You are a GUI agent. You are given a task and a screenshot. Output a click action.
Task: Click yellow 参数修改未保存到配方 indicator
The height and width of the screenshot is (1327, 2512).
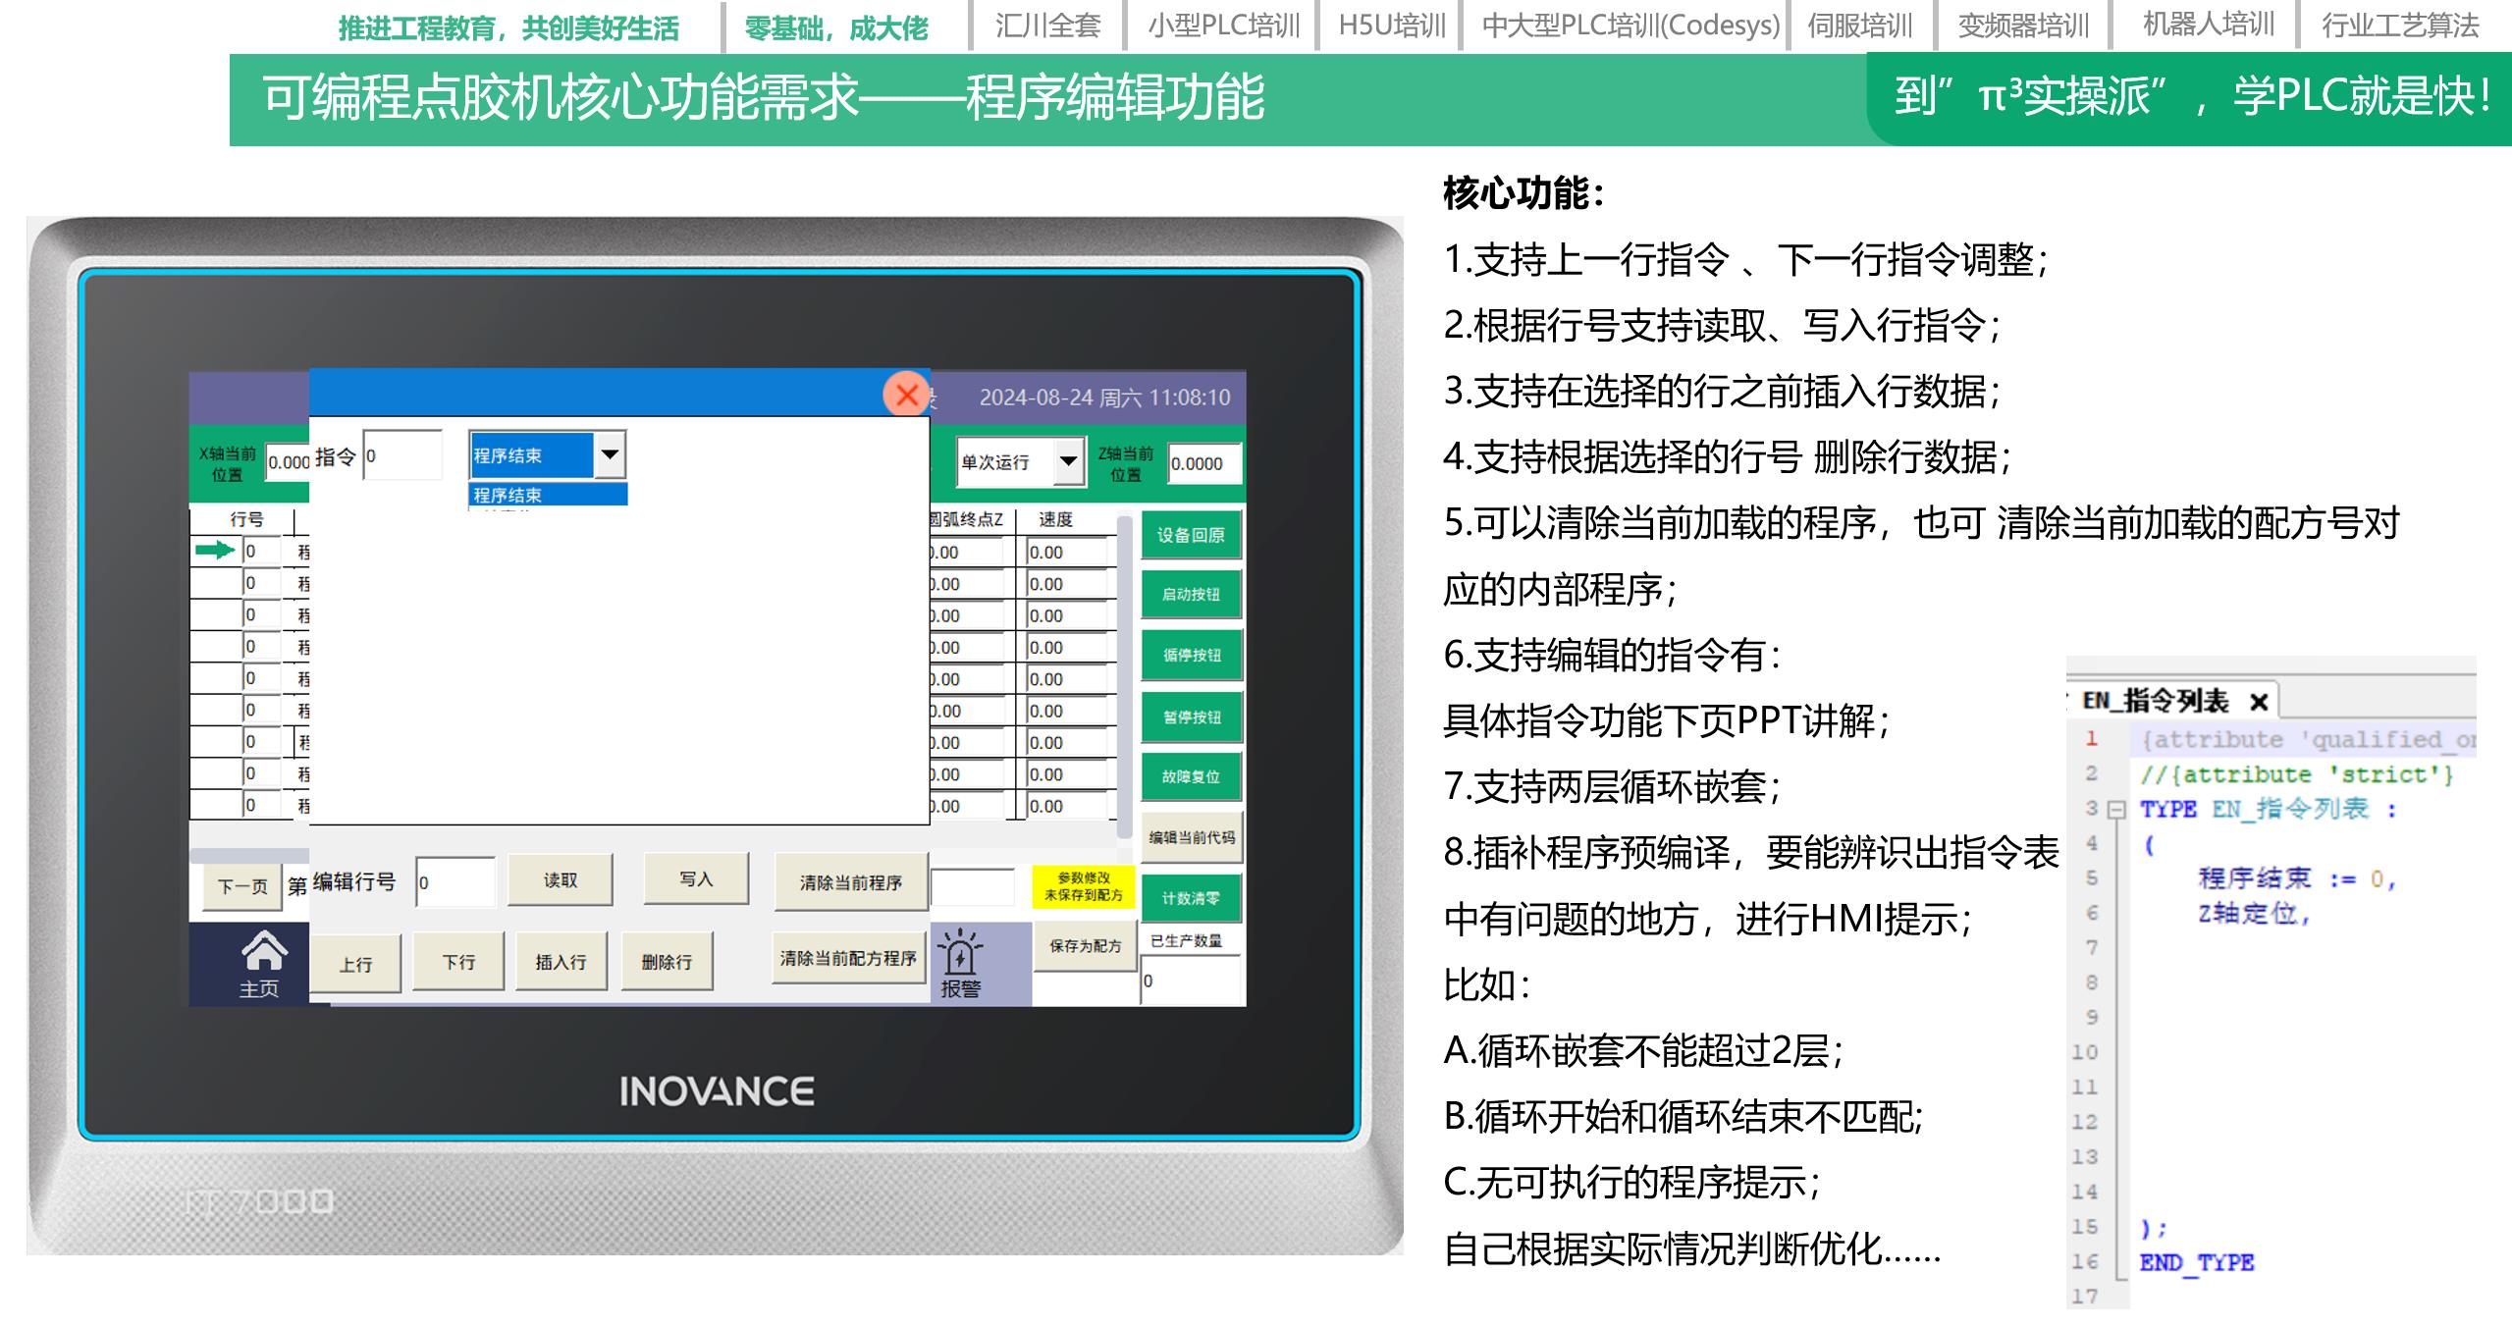pyautogui.click(x=1083, y=886)
